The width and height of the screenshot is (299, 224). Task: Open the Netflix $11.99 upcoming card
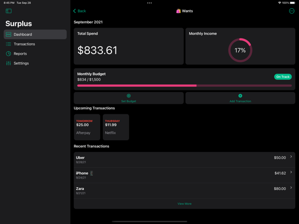[x=116, y=127]
